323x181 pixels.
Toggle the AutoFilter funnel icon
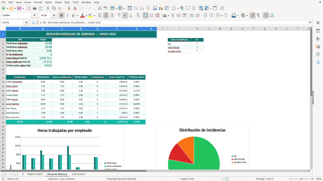point(148,8)
